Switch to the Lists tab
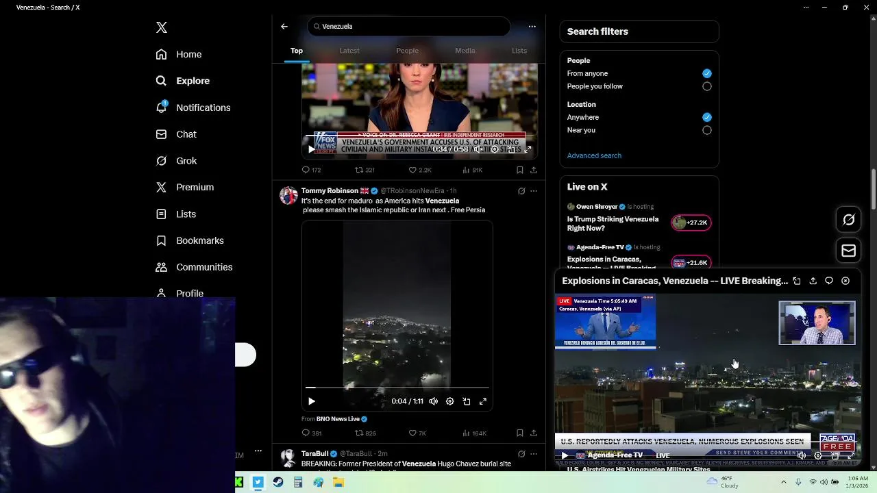877x493 pixels. coord(519,51)
